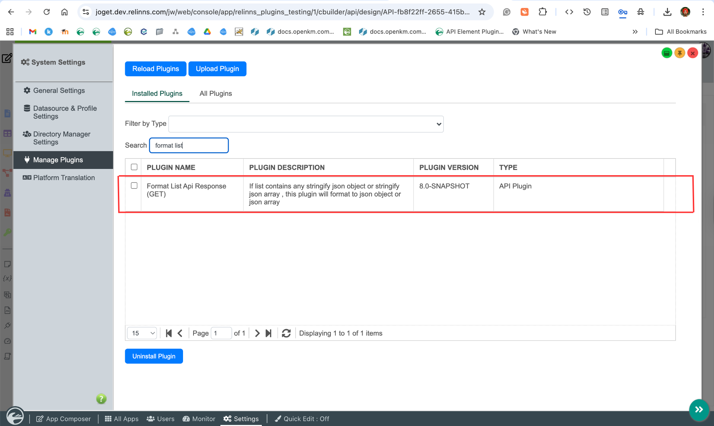
Task: Click the next page arrow
Action: tap(257, 333)
